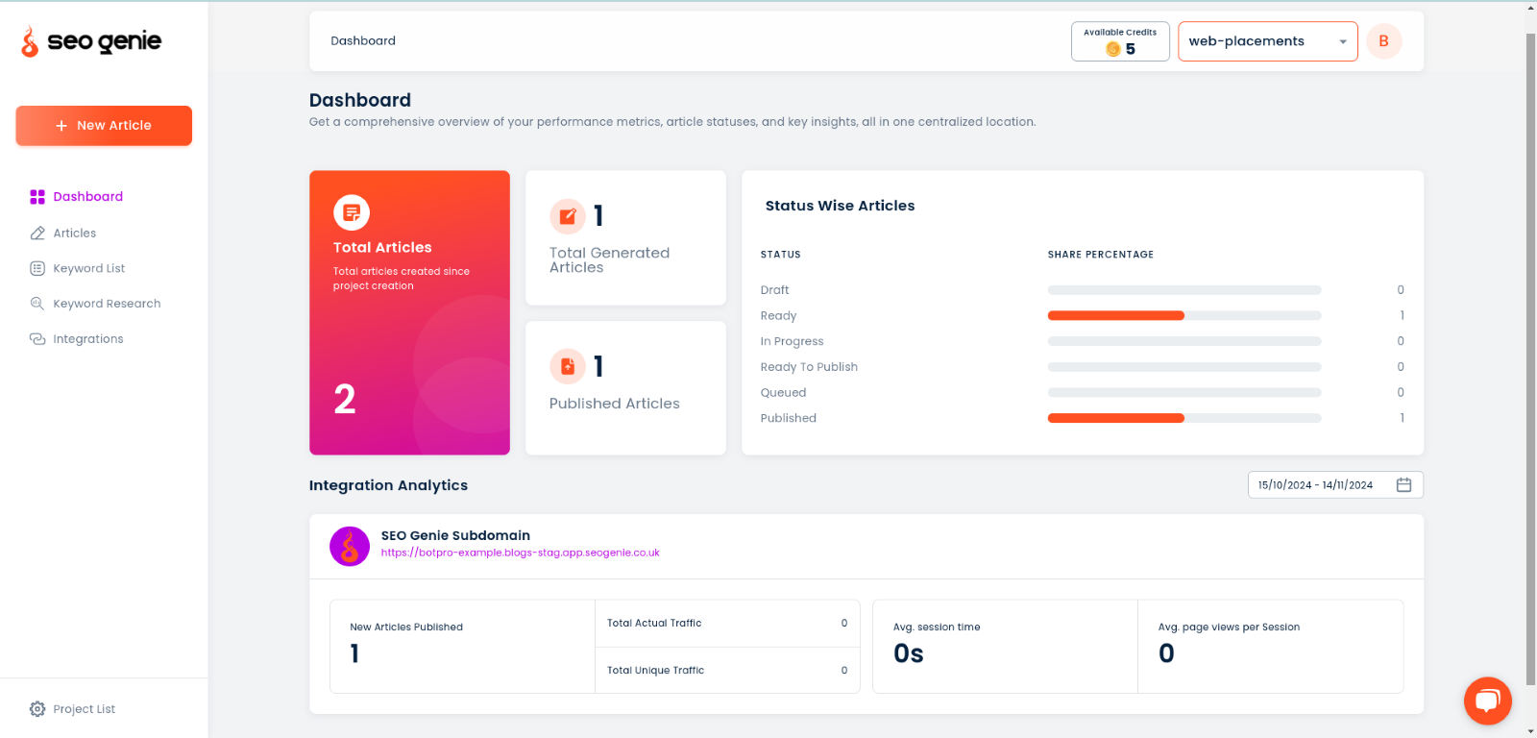Click the STATUS column header

781,255
